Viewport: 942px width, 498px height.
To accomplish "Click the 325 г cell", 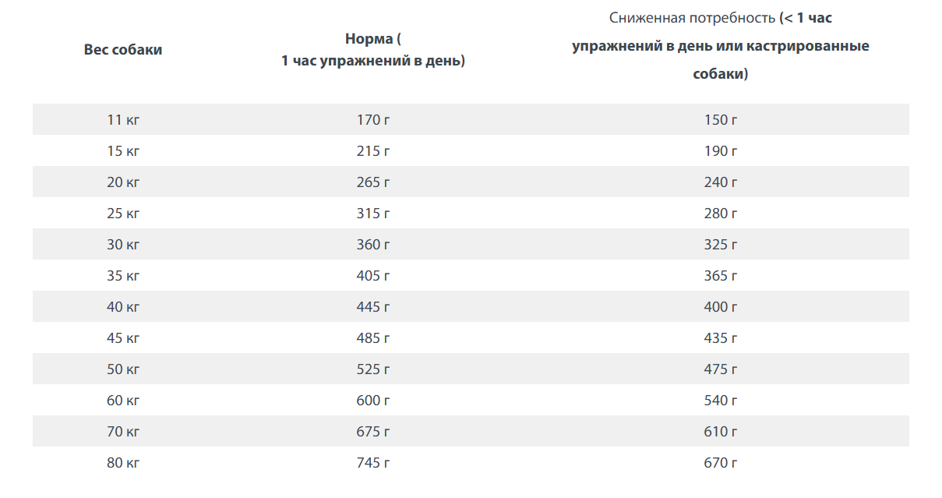I will pos(720,245).
